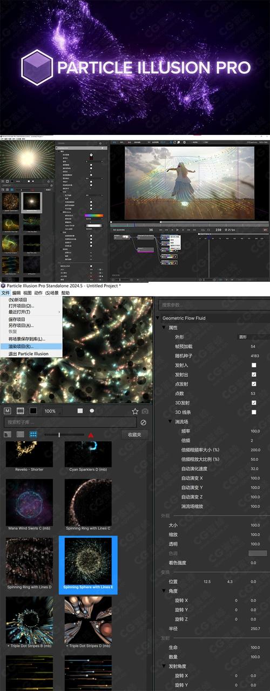This screenshot has height=691, width=270.
Task: Click the star favorite icon
Action: tap(135, 411)
